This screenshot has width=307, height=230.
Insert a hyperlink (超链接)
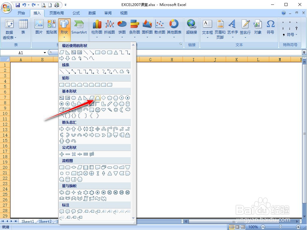tap(192, 27)
